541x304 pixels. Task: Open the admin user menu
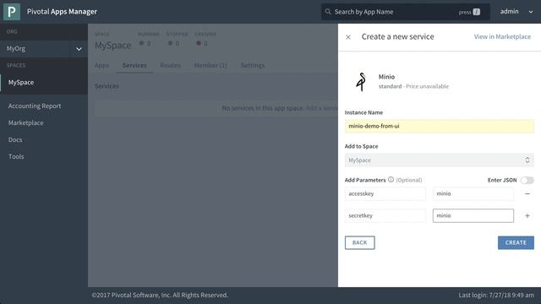516,12
